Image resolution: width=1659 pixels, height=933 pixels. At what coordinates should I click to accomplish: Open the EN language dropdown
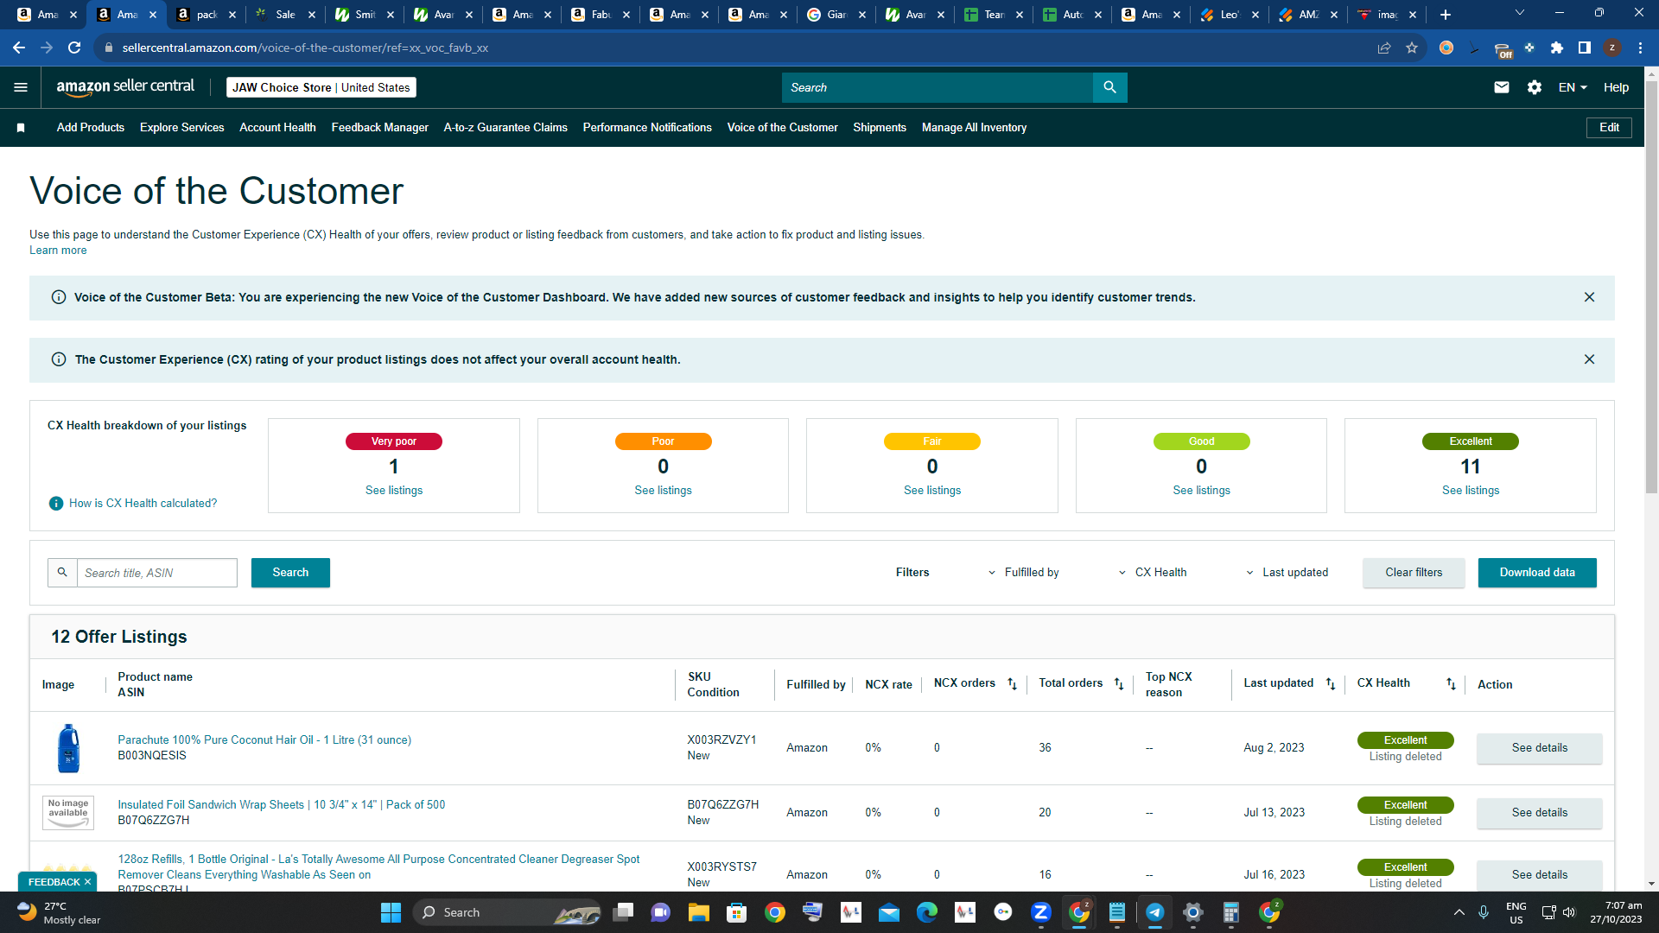[x=1573, y=87]
